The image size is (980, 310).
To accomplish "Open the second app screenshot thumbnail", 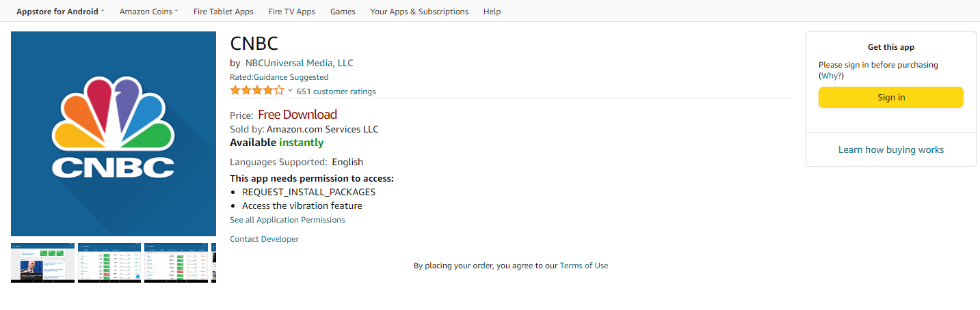I will tap(109, 262).
